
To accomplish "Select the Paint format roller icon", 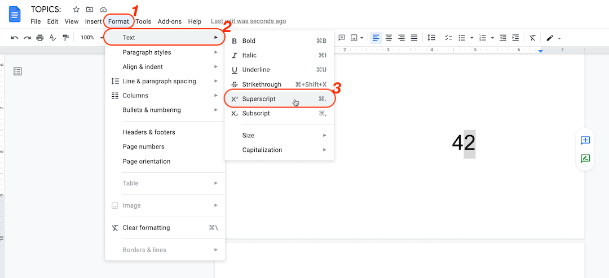I will click(x=65, y=38).
